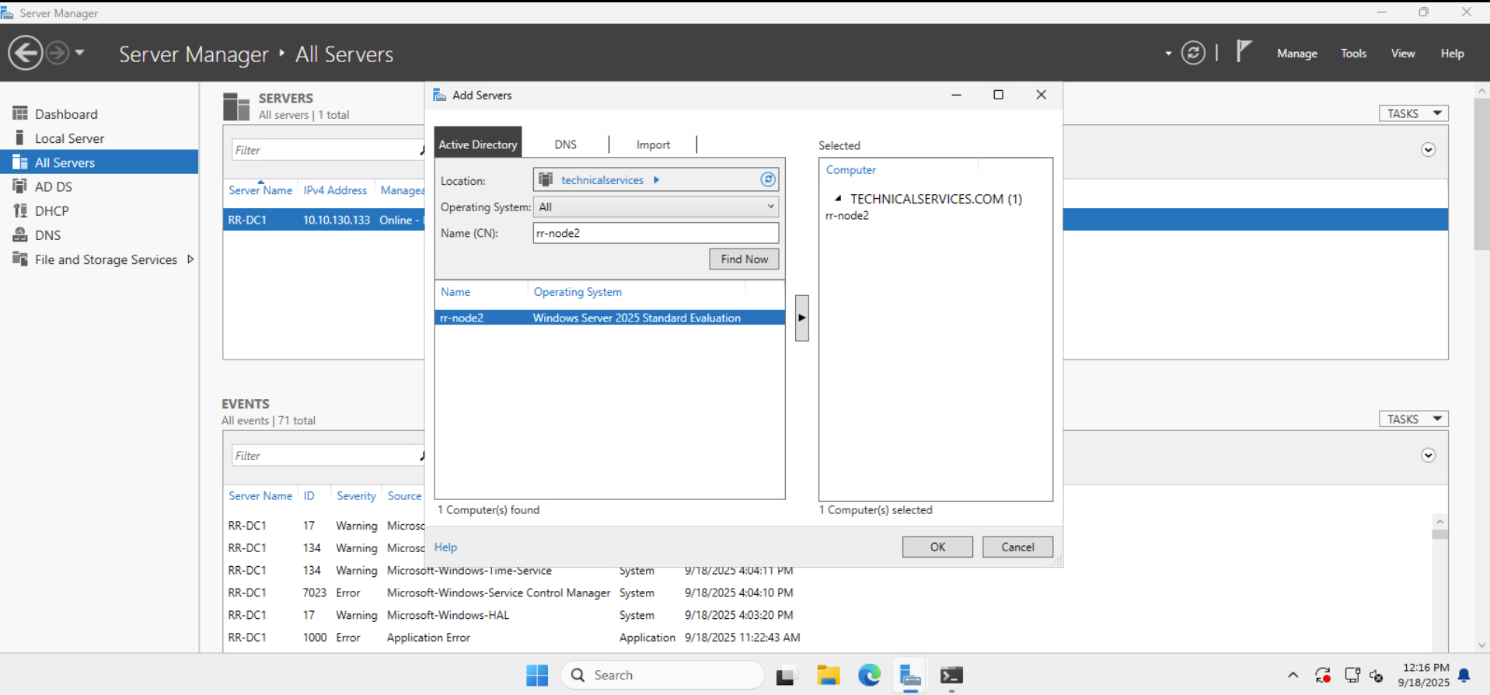Click the Name (CN) input field
Viewport: 1490px width, 695px height.
click(656, 233)
